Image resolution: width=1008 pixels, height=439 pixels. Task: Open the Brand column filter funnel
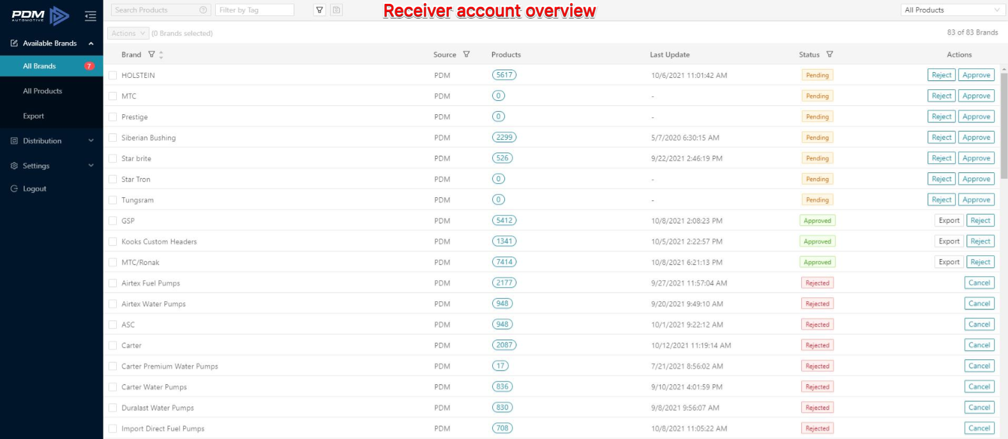pos(151,55)
